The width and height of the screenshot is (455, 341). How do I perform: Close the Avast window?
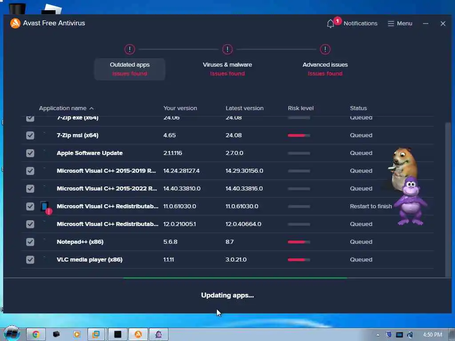[443, 24]
